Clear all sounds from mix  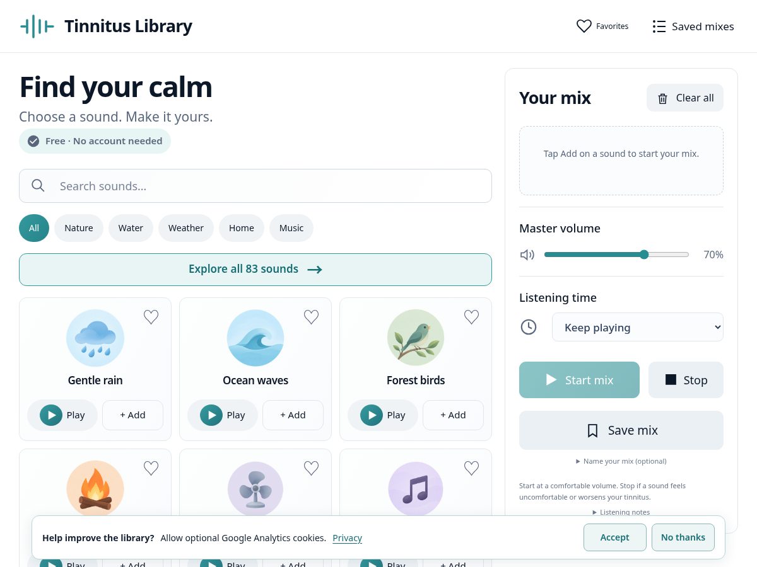click(685, 98)
